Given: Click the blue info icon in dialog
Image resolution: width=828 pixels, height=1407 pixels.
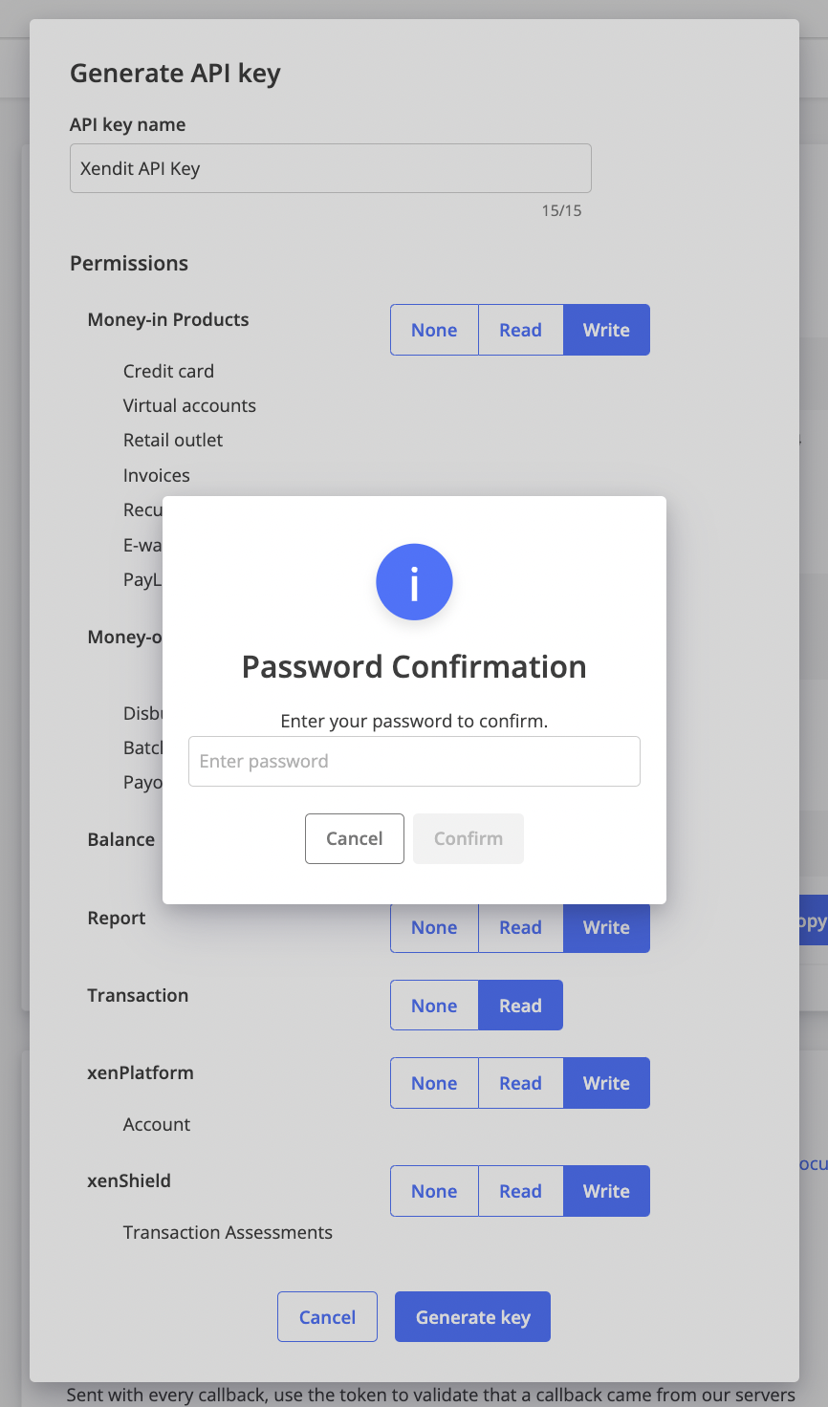Looking at the screenshot, I should tap(414, 582).
